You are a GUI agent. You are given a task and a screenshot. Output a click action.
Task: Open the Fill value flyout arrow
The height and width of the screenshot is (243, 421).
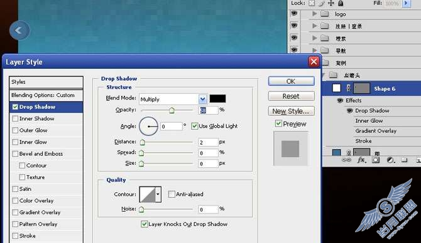406,3
